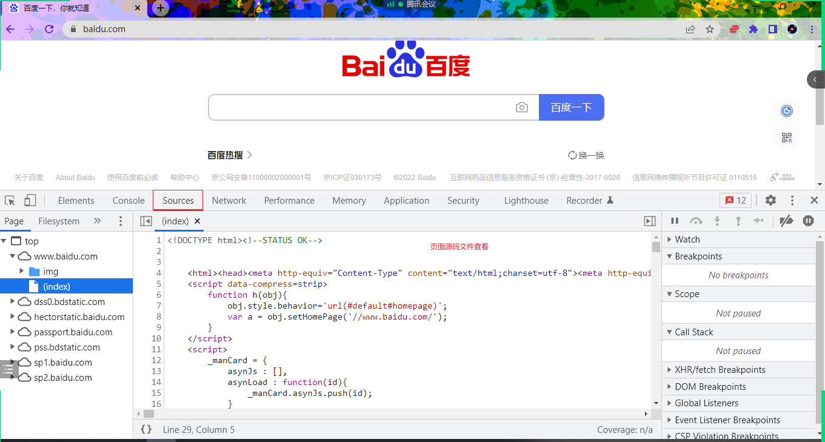825x442 pixels.
Task: Activate the inspect element picker icon
Action: [x=10, y=200]
